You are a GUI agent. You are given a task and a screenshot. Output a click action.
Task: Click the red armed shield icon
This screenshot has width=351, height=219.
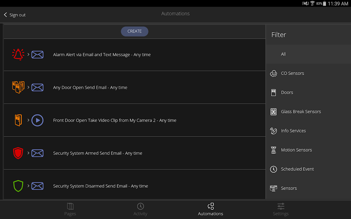[18, 153]
